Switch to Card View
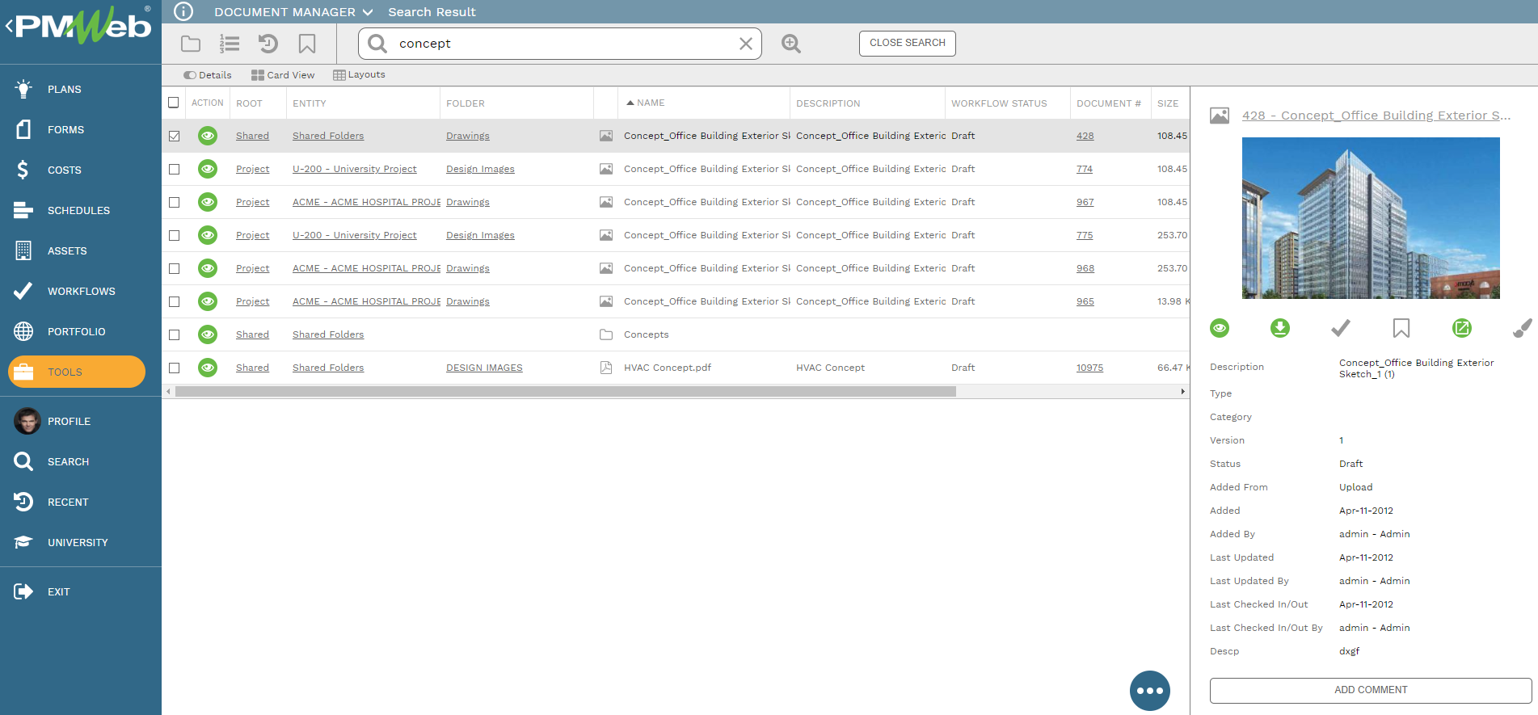The width and height of the screenshot is (1538, 715). [x=282, y=75]
